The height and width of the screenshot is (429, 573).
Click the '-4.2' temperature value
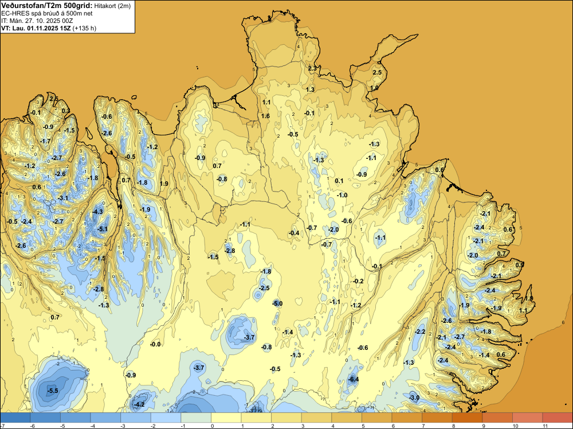[x=139, y=404]
